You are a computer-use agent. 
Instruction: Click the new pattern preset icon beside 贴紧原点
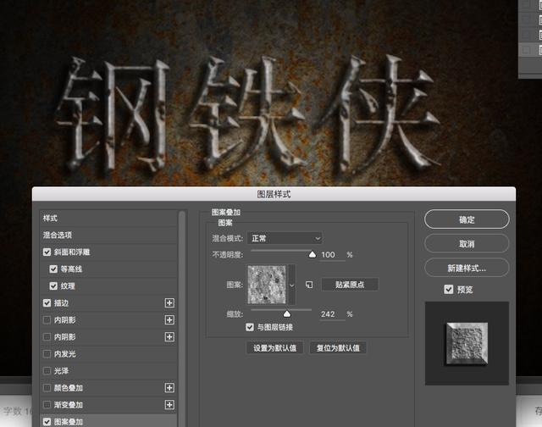309,285
